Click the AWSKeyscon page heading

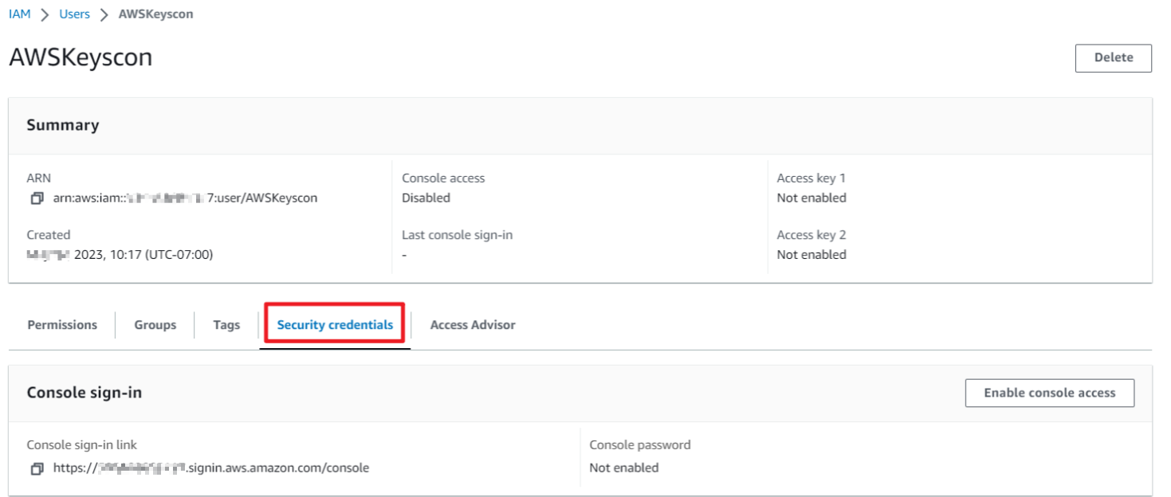click(81, 57)
